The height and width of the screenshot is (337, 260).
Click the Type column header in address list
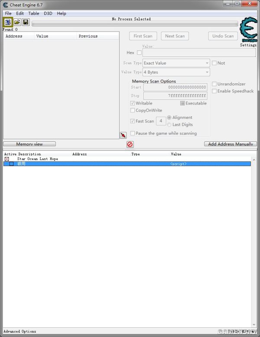(136, 154)
